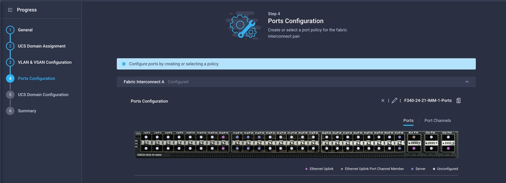Select unconfigured port 2
Viewport: 506px width, 183px height.
tap(146, 148)
